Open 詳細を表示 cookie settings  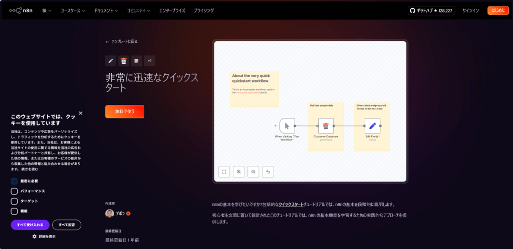47,236
